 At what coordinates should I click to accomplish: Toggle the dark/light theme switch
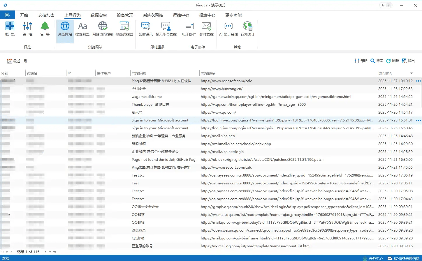386,5
